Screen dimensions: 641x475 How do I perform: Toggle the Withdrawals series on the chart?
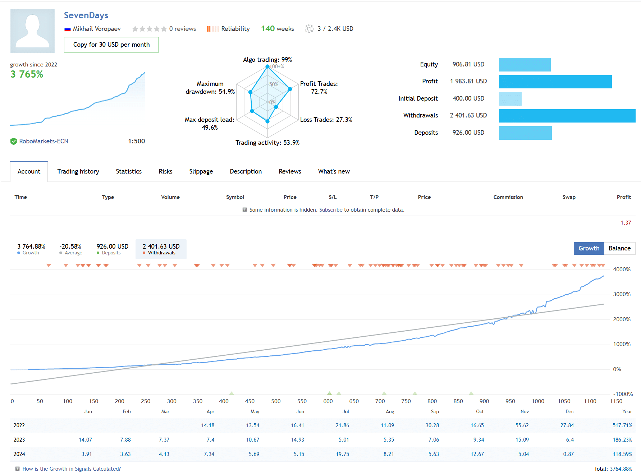point(161,249)
